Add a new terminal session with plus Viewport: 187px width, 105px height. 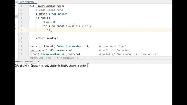(39, 62)
